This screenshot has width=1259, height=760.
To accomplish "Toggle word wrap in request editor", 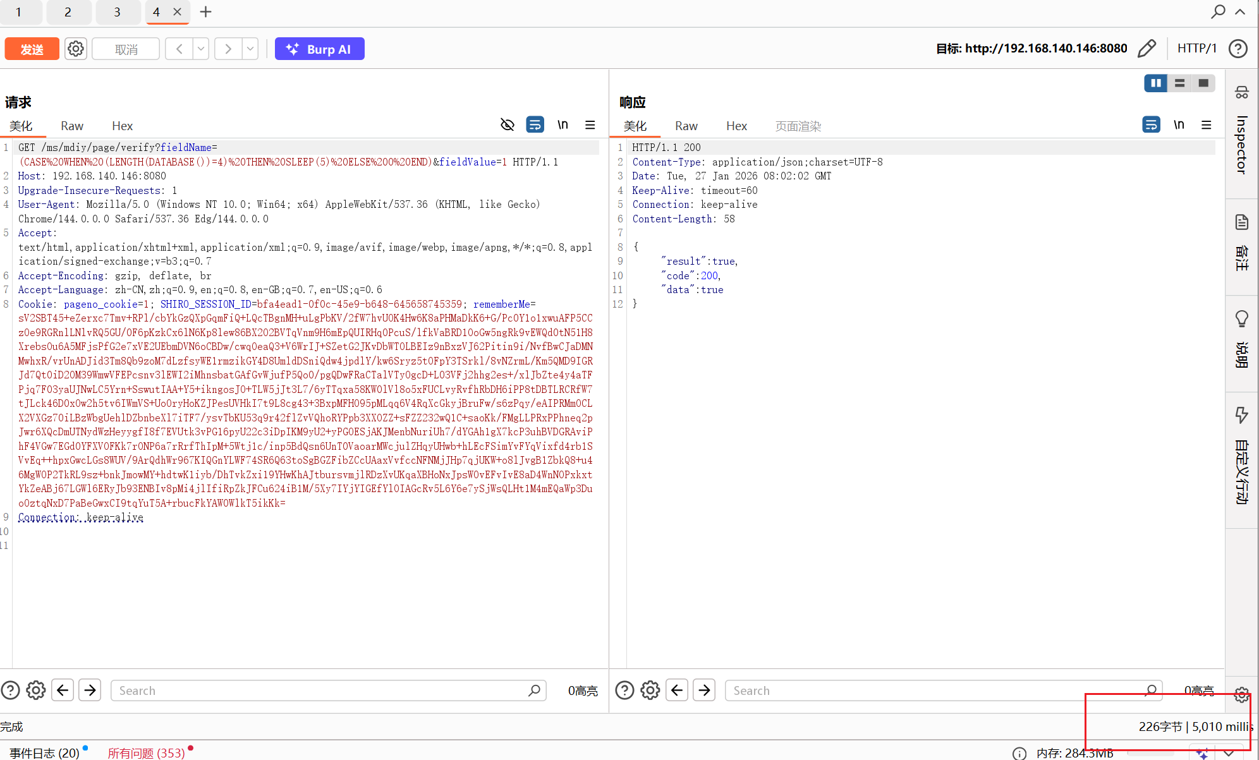I will click(x=535, y=125).
